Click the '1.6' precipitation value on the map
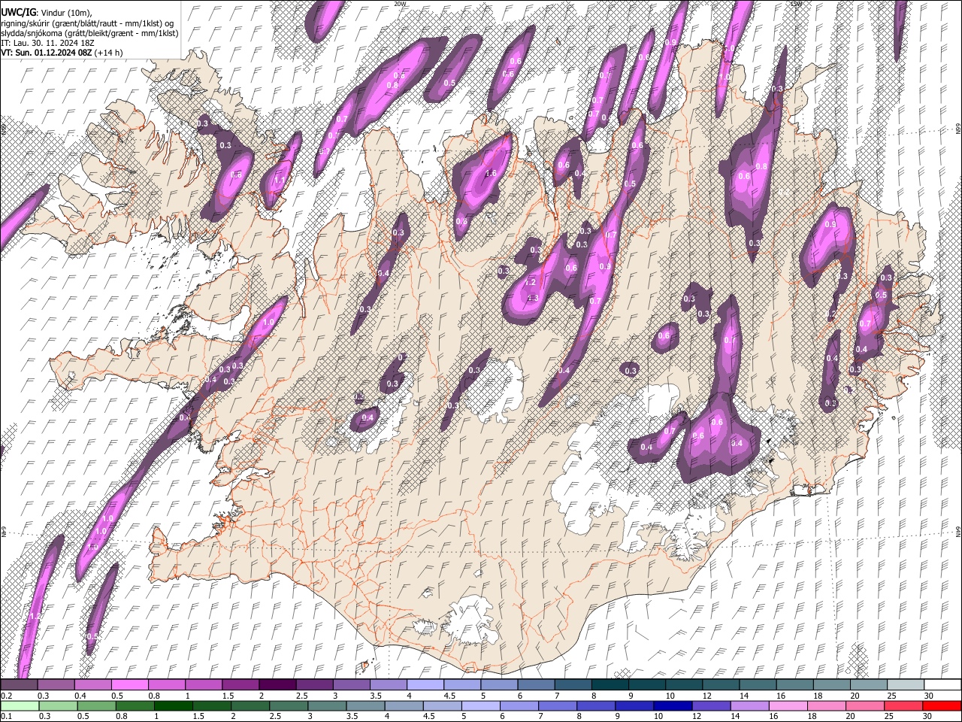Image resolution: width=962 pixels, height=722 pixels. (x=492, y=174)
